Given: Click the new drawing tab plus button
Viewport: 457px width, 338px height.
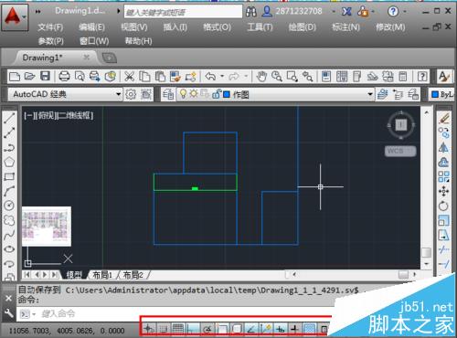Looking at the screenshot, I should [109, 58].
